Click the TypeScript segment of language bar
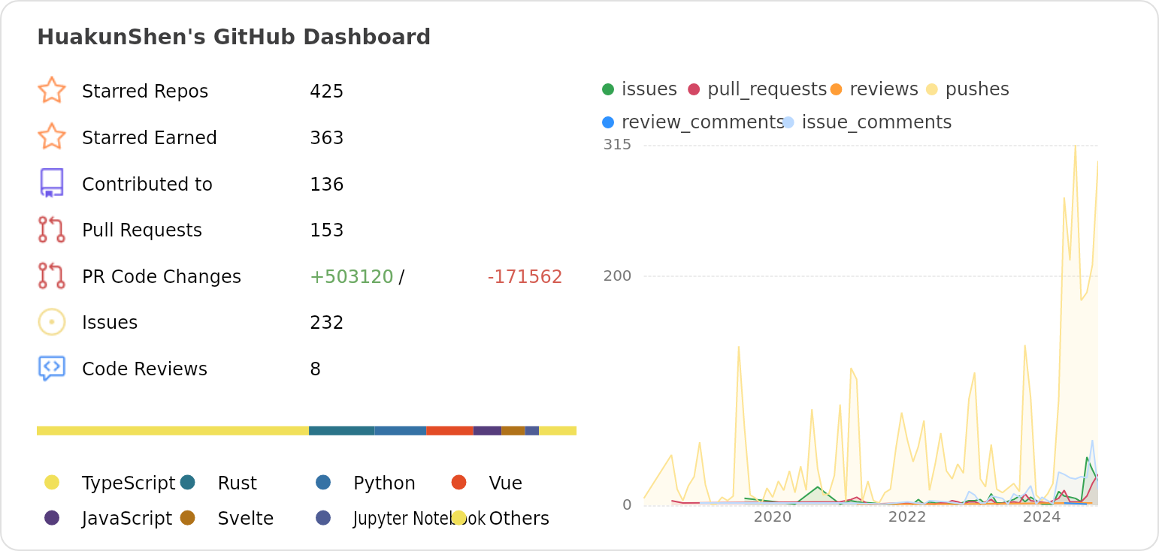The image size is (1159, 551). click(173, 431)
